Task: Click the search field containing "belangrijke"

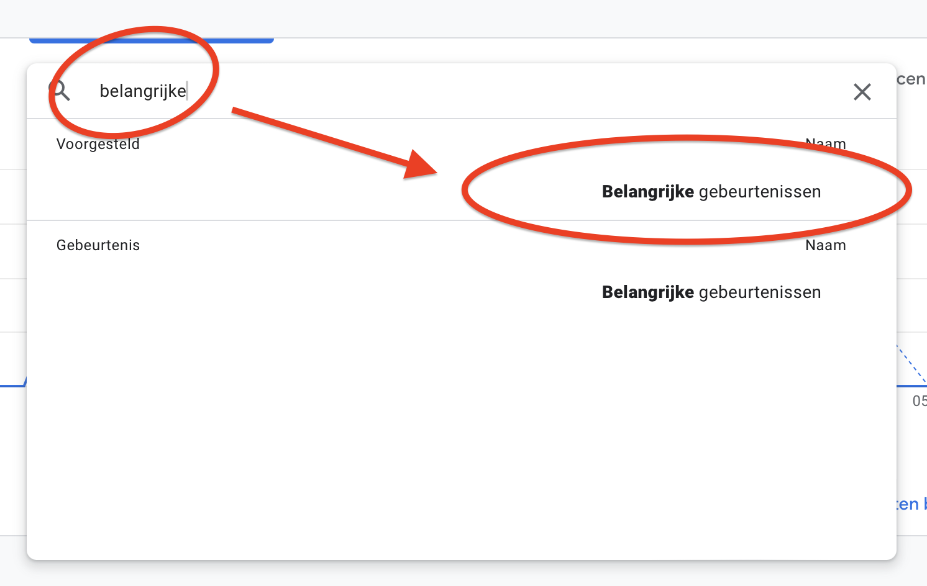Action: tap(460, 91)
